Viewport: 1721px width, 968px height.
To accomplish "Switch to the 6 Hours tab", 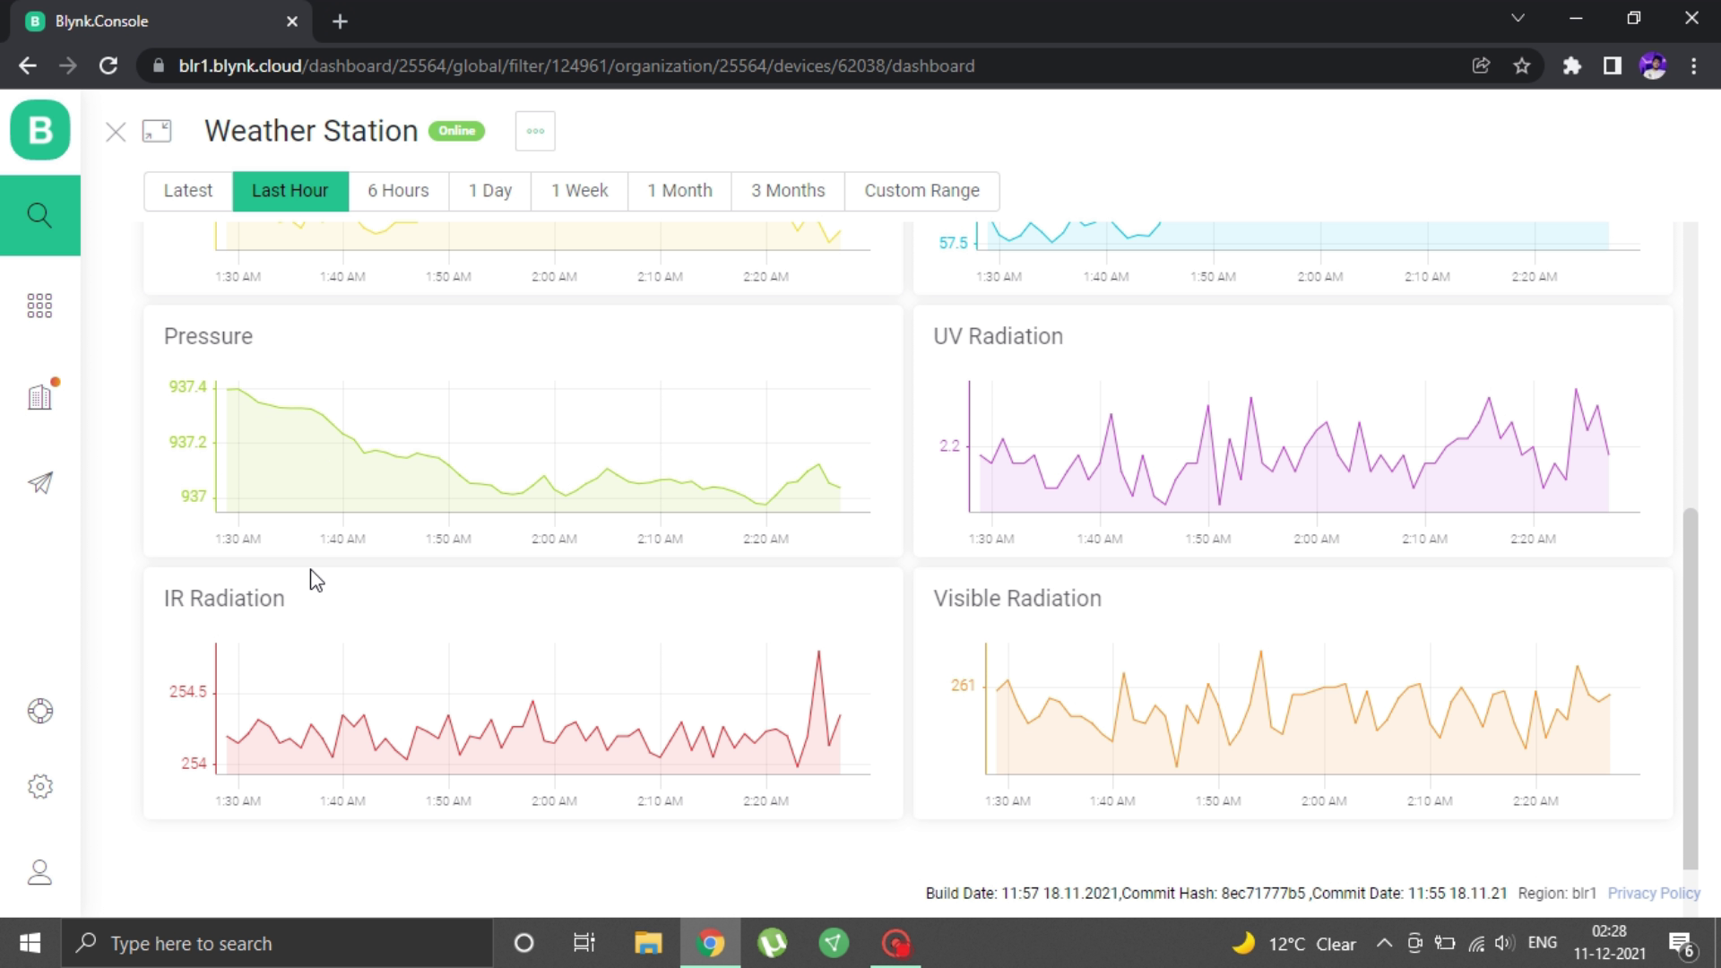I will tap(398, 191).
